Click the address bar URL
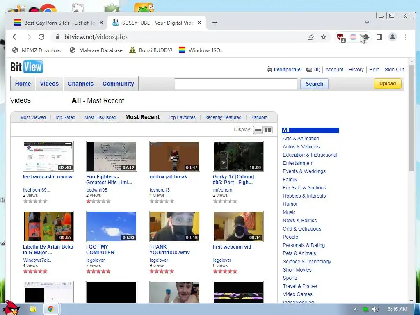This screenshot has width=420, height=315. pos(96,37)
